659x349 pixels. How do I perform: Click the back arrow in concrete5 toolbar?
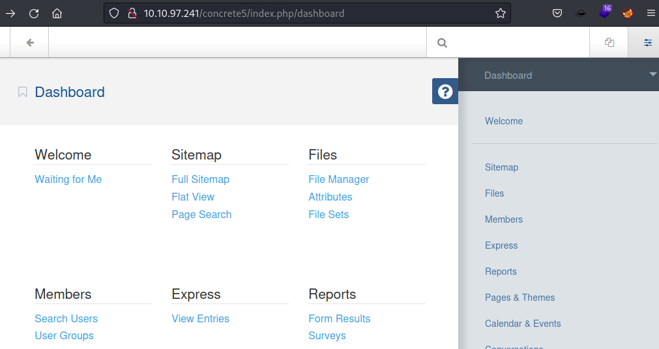tap(30, 43)
